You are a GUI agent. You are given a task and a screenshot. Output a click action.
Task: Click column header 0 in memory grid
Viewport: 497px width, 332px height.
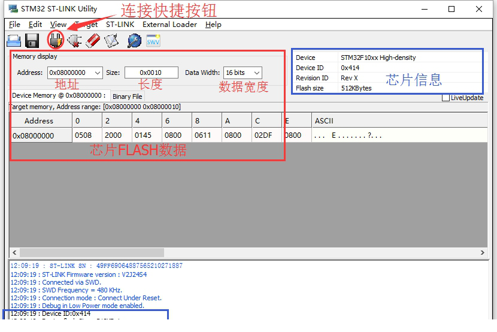click(87, 121)
